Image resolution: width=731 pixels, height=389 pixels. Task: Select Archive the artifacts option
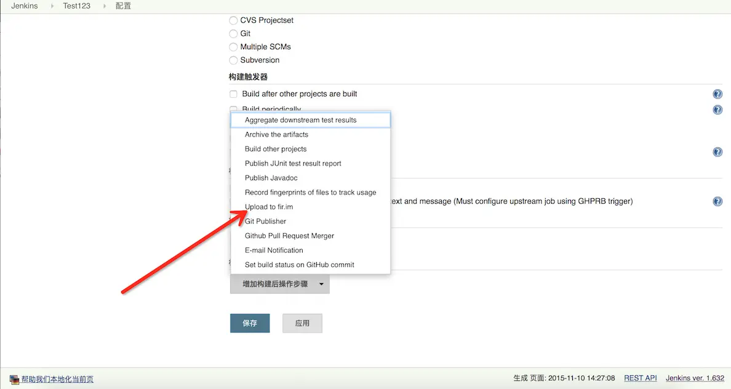pyautogui.click(x=311, y=134)
